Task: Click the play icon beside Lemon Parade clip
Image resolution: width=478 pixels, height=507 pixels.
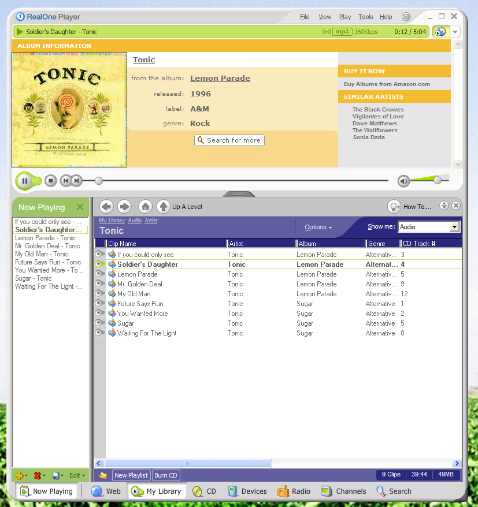Action: click(x=98, y=274)
